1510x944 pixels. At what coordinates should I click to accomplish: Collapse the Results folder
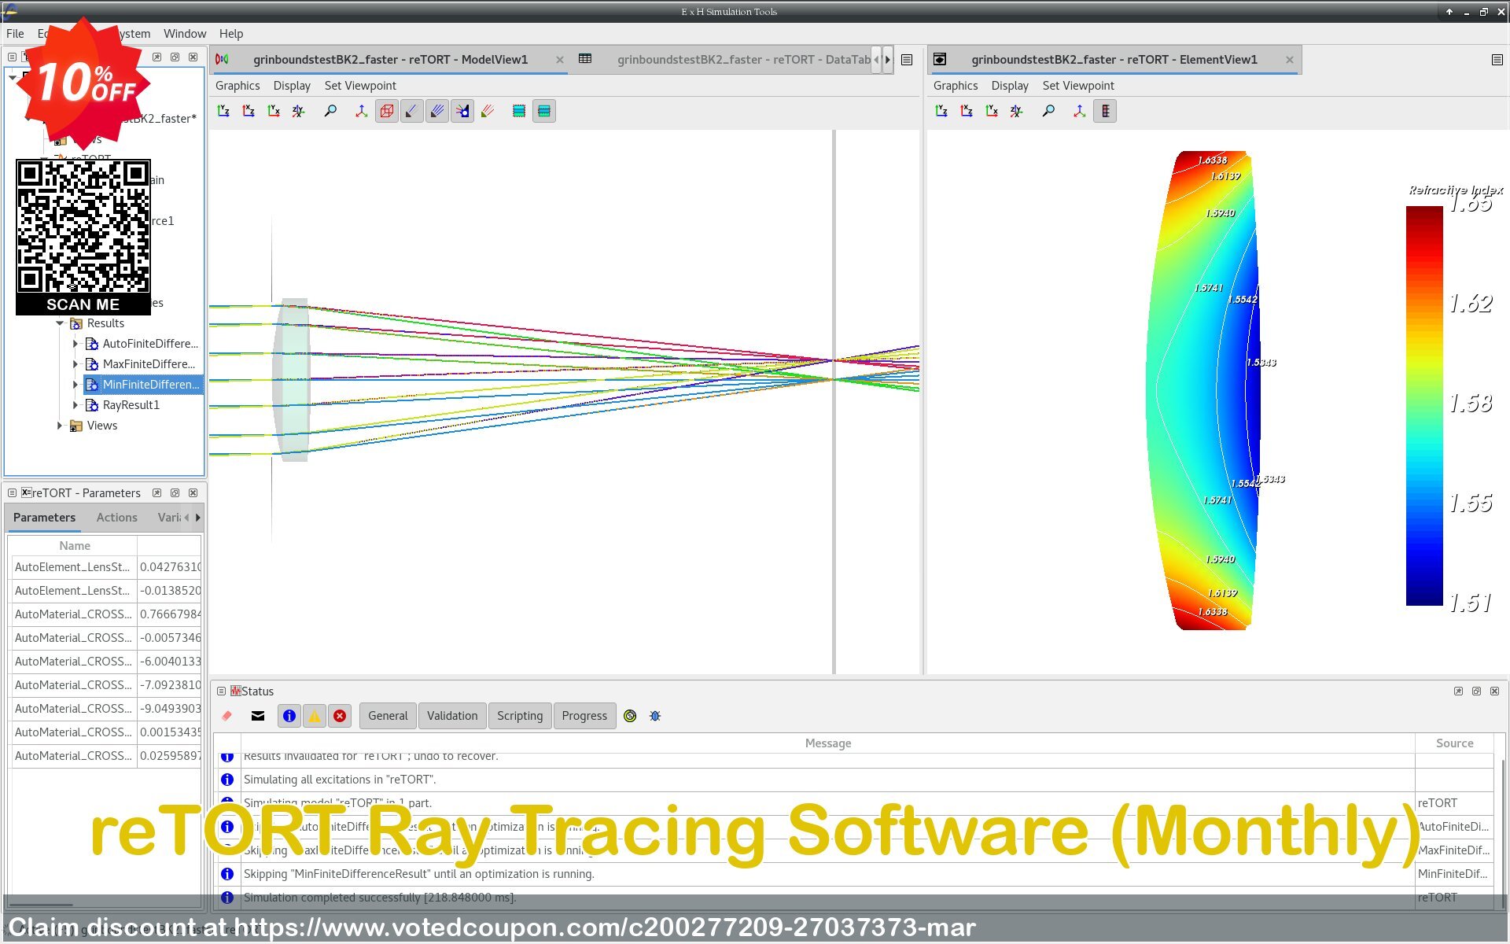(60, 323)
